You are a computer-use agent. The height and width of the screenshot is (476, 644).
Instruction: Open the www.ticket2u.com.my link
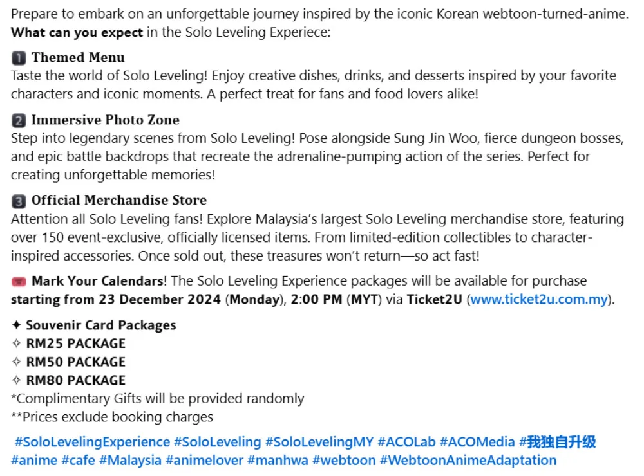539,300
